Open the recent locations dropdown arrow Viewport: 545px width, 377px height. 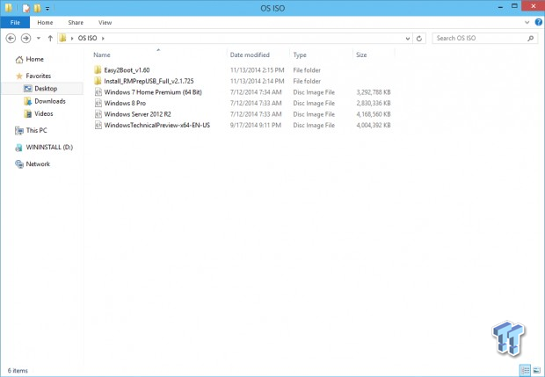point(39,38)
